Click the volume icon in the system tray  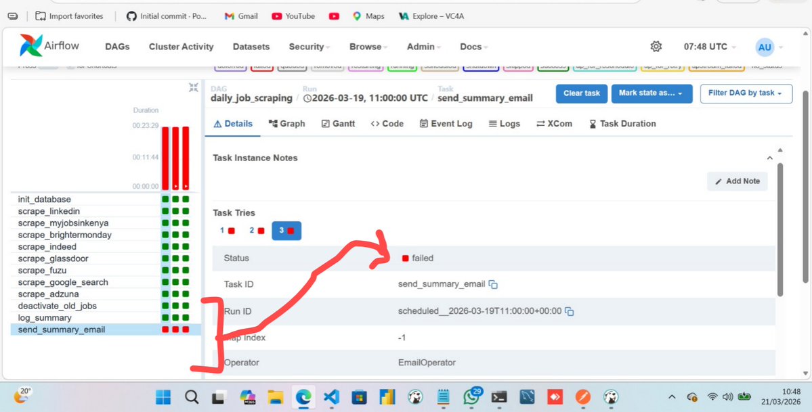(727, 397)
